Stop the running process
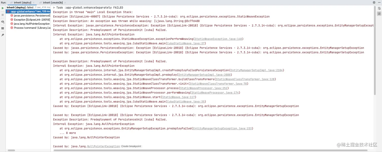The height and width of the screenshot is (152, 382). (x=3, y=15)
